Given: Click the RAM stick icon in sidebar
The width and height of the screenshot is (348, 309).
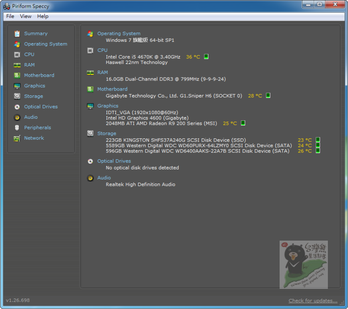Looking at the screenshot, I should click(x=17, y=65).
